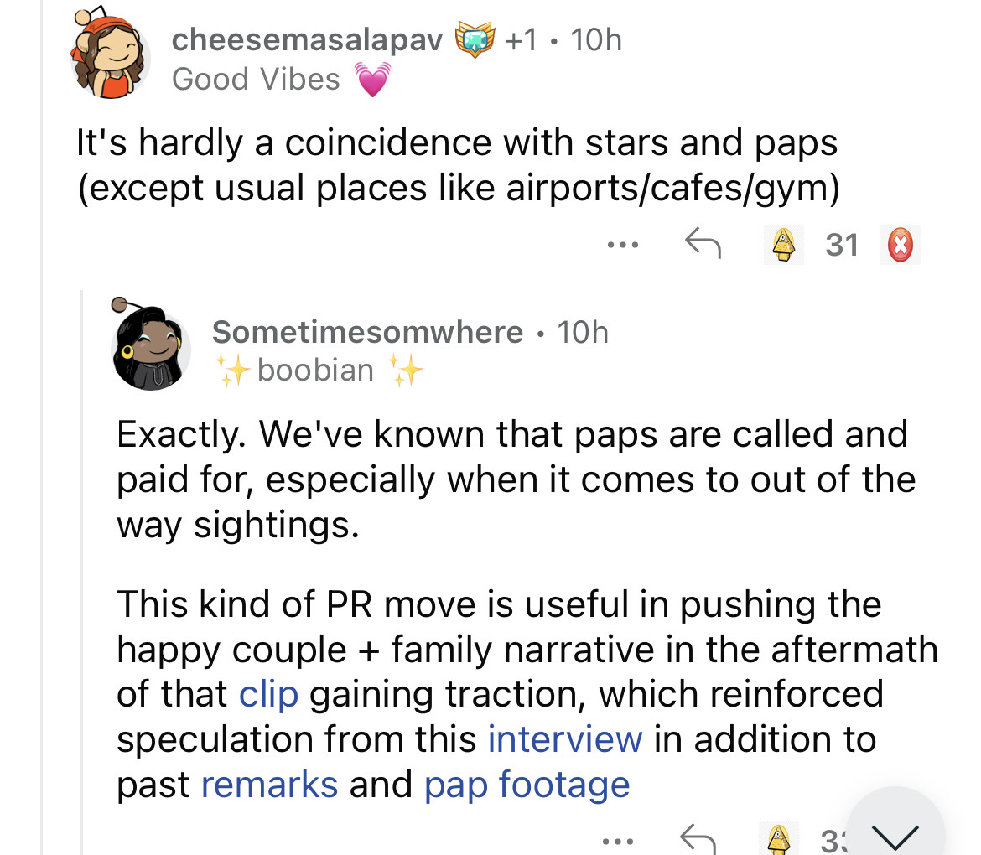Tap the "Good Vibes" user flair
Viewport: 981px width, 855px height.
(x=257, y=79)
